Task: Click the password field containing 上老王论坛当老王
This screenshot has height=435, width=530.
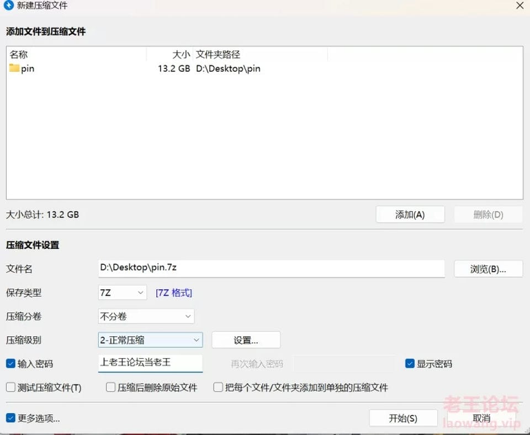Action: click(150, 363)
